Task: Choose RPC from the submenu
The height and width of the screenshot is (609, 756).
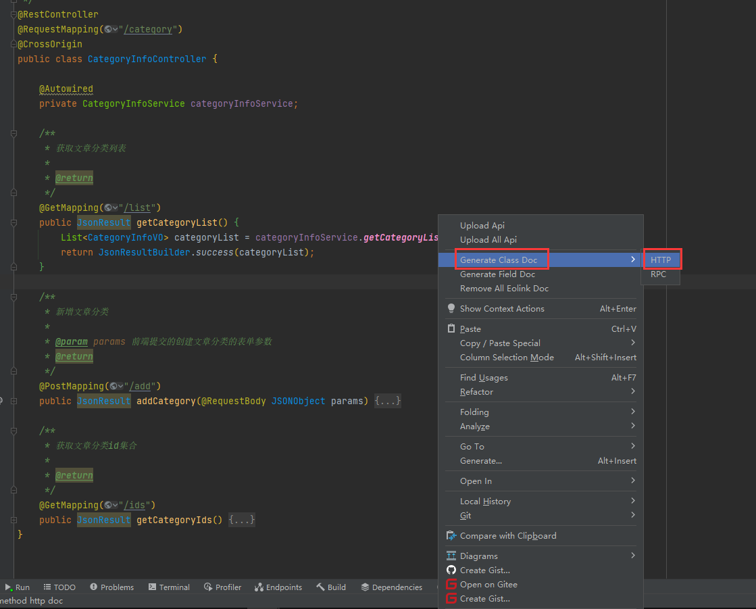Action: point(658,274)
